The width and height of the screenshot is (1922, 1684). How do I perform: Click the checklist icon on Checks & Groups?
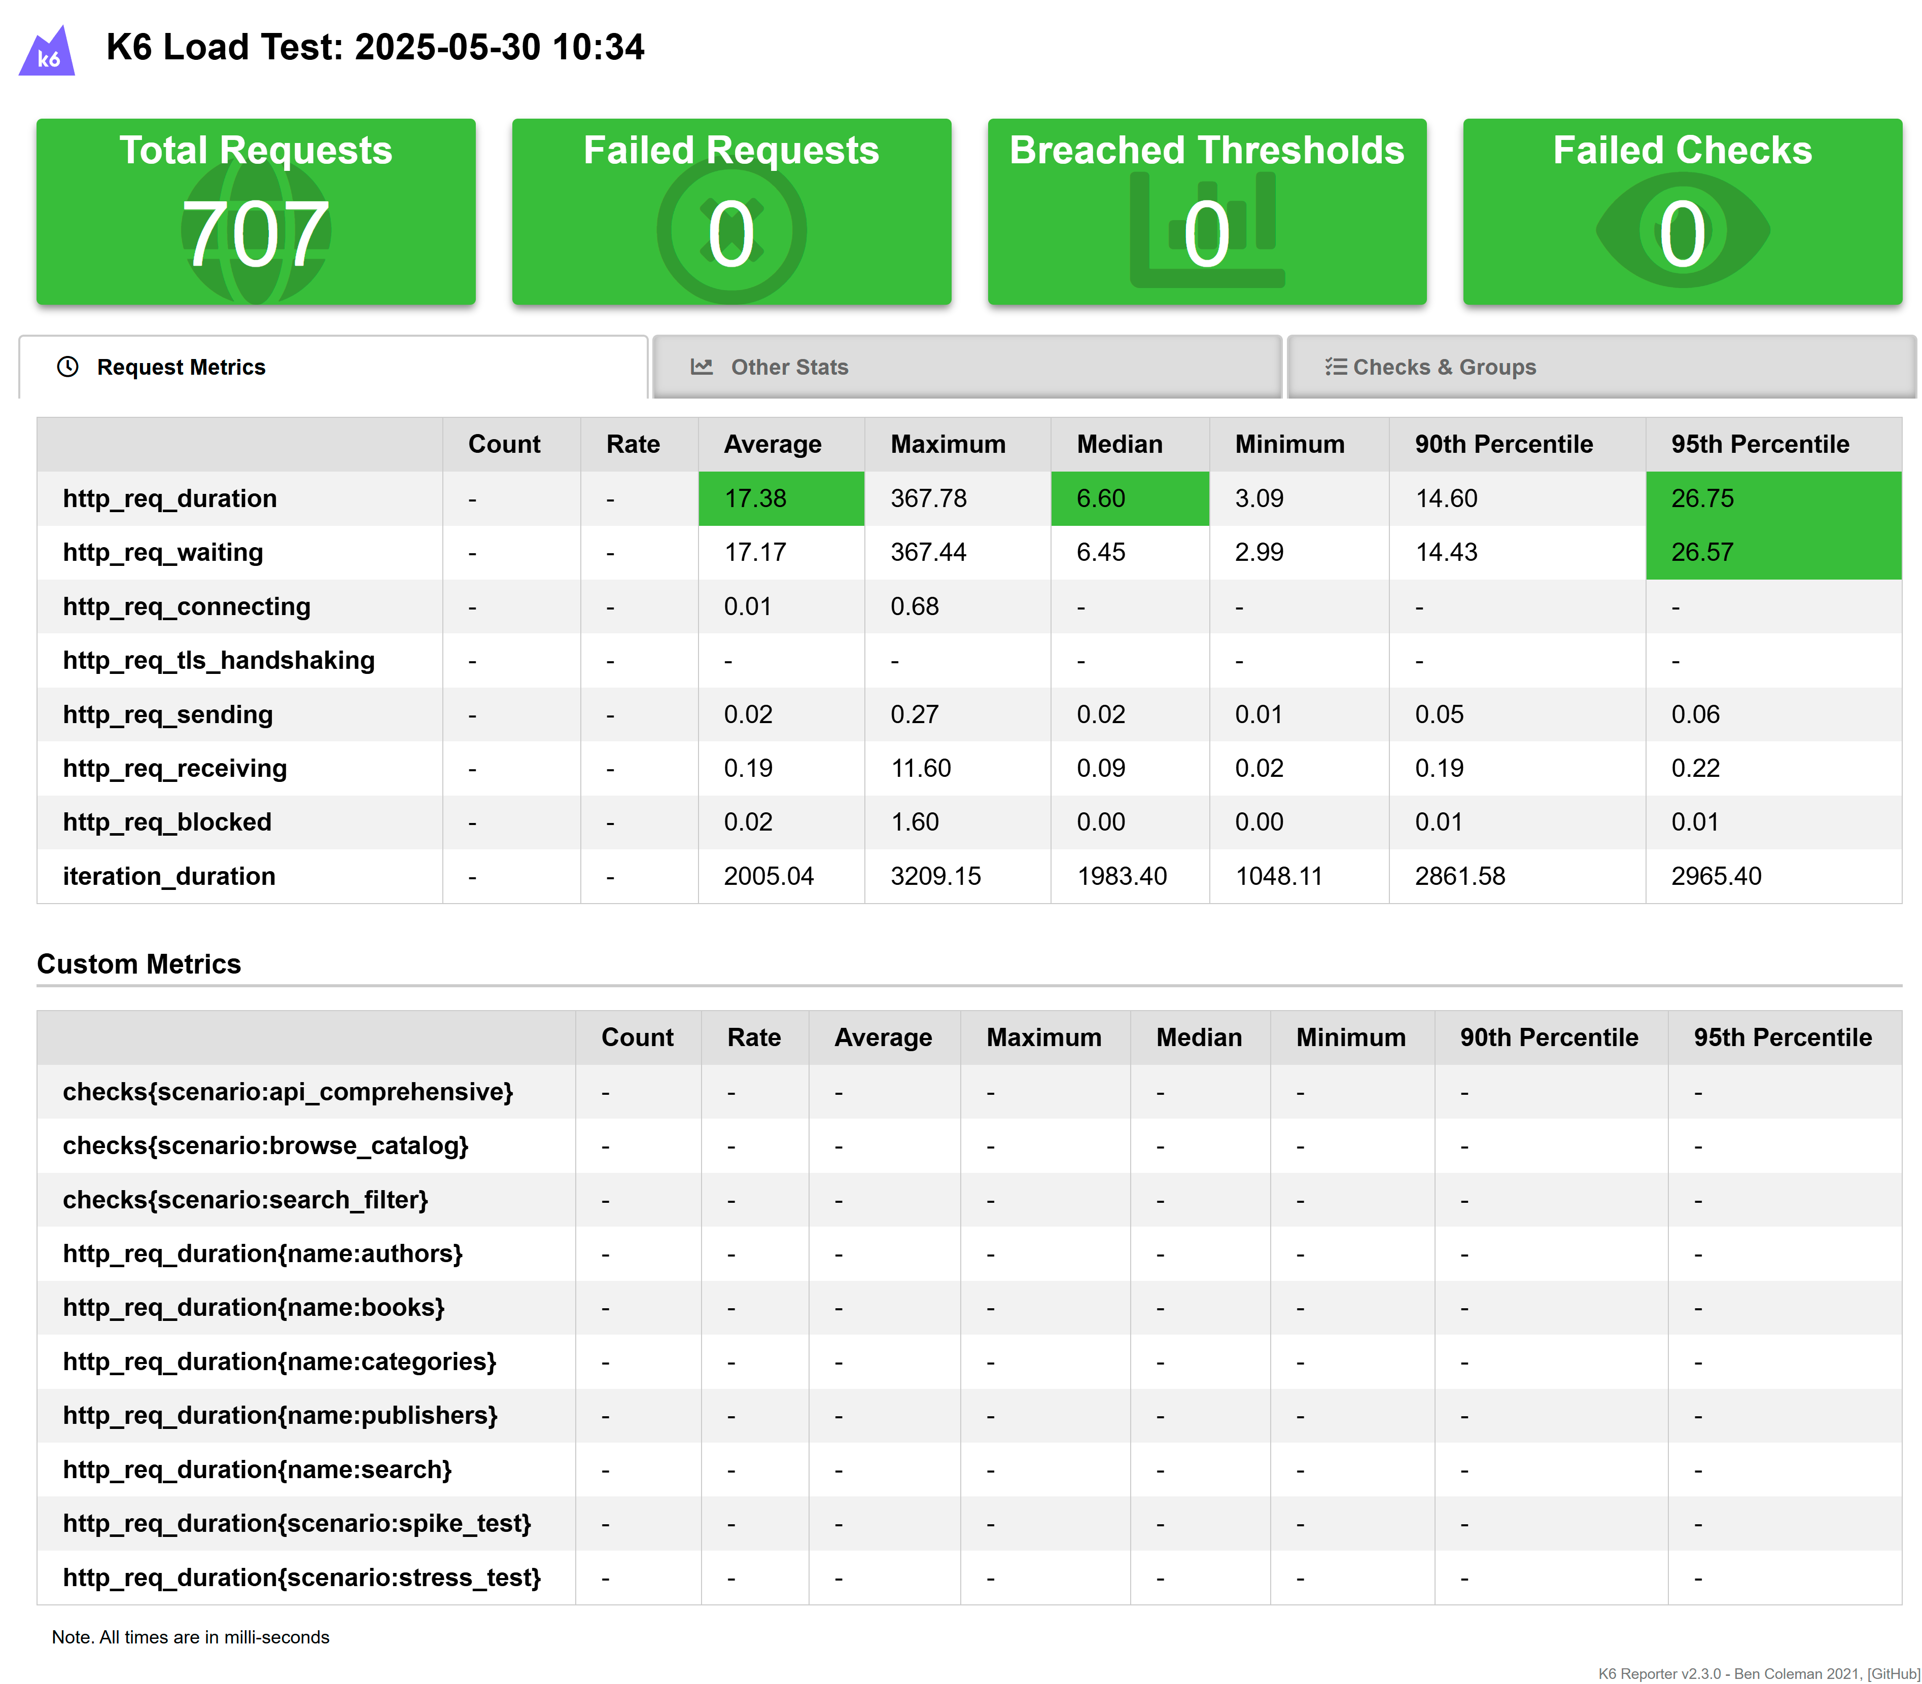click(1336, 367)
